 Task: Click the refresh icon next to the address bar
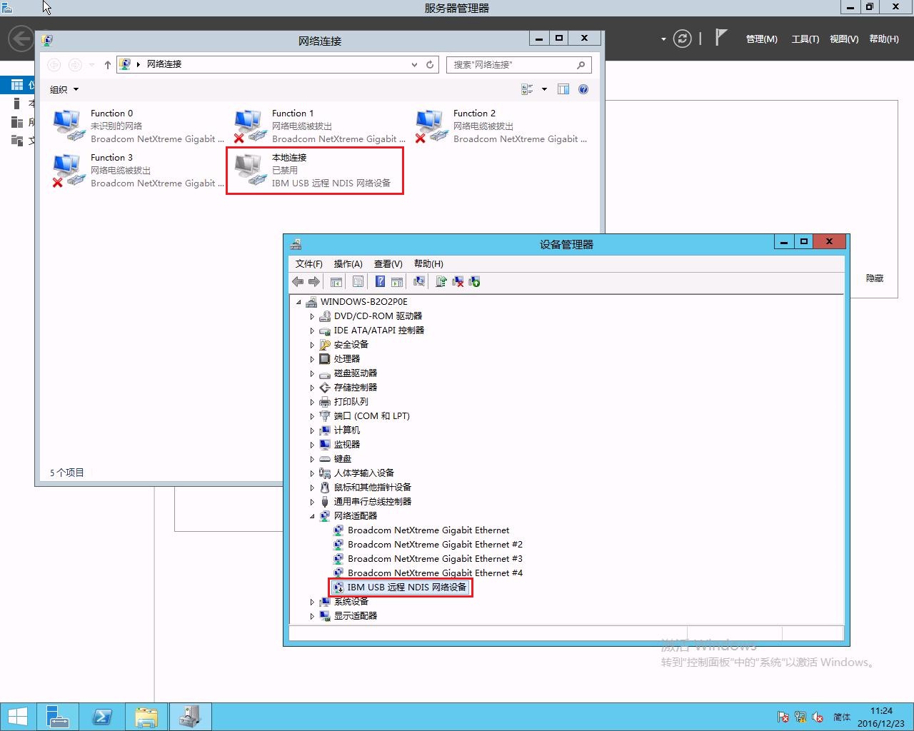click(430, 64)
